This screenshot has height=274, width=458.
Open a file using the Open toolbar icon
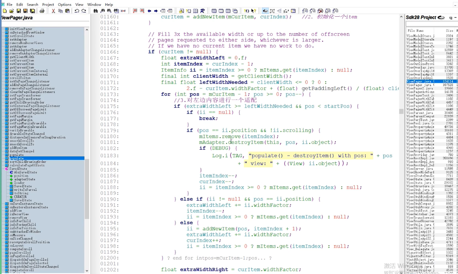tap(11, 11)
